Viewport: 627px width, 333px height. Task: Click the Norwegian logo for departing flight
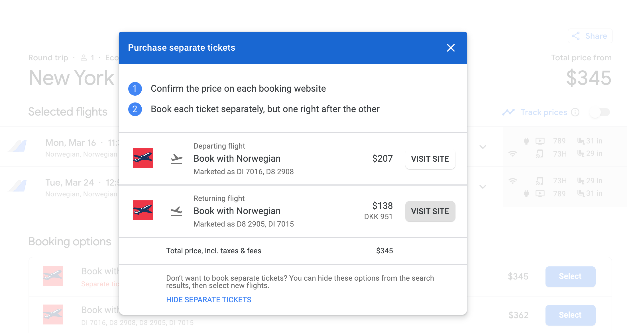[x=143, y=158]
